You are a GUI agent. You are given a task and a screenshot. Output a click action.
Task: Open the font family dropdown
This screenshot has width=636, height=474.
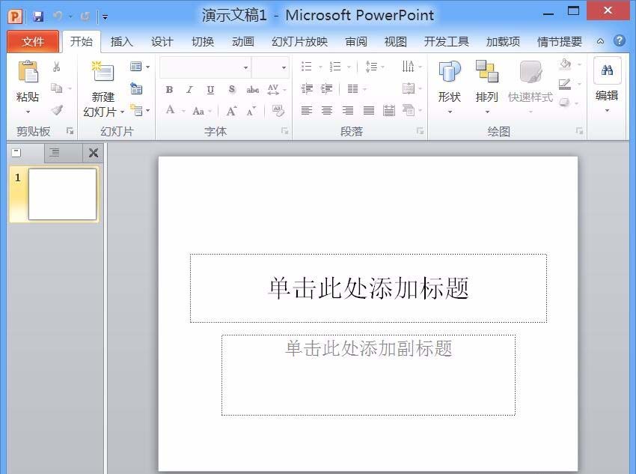tap(246, 68)
